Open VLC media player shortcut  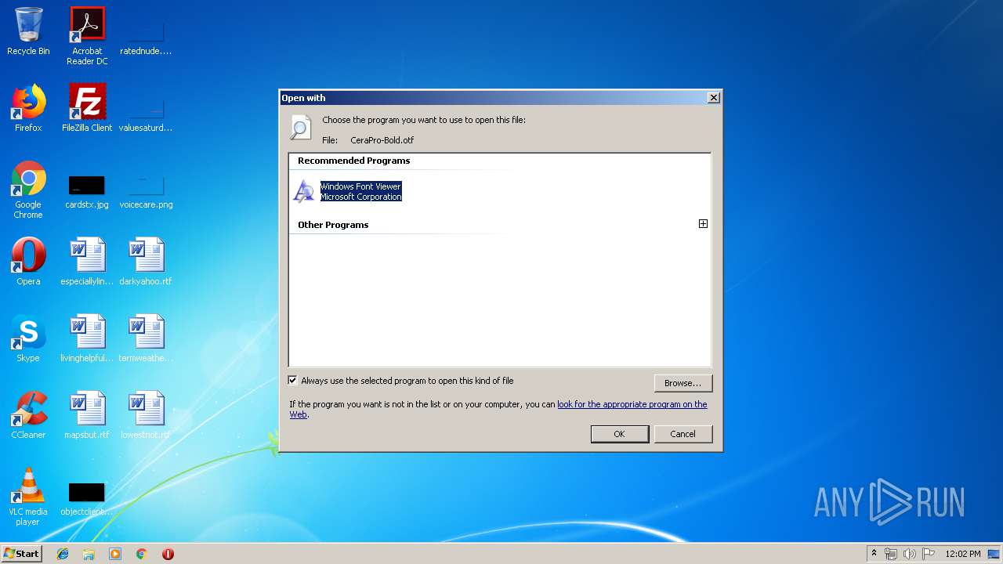(28, 497)
